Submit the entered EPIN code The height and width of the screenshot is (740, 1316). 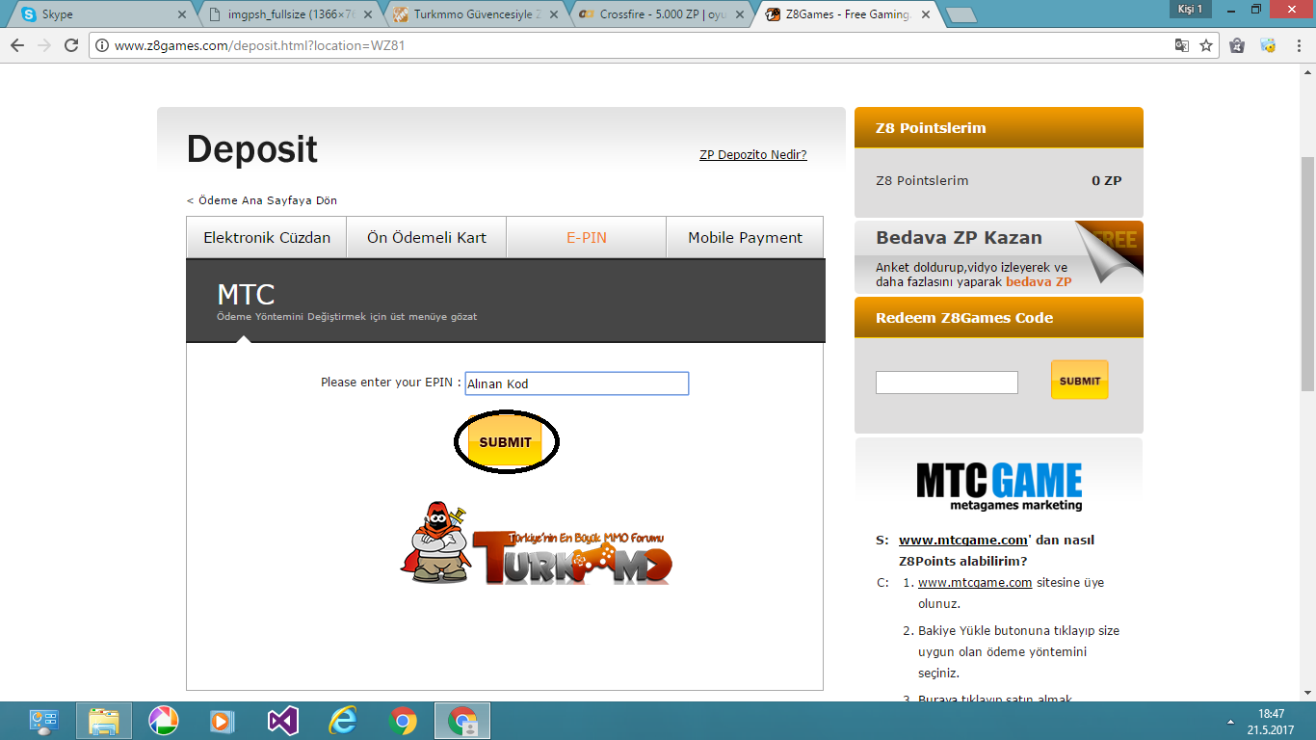(506, 442)
